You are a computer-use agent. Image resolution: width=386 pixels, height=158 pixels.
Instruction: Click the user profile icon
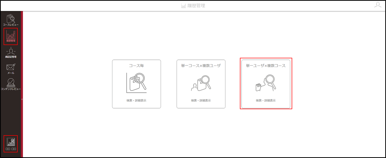[x=378, y=5]
